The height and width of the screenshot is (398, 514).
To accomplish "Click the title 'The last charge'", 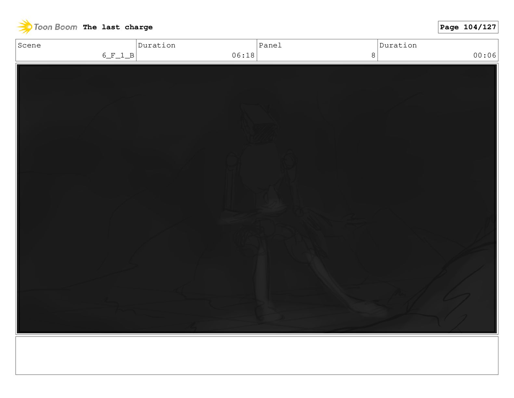I will 118,27.
